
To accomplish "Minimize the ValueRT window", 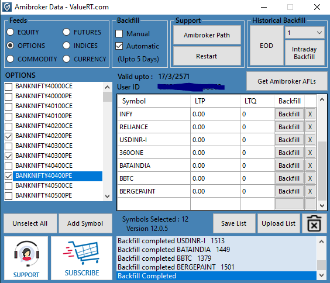I will point(264,7).
